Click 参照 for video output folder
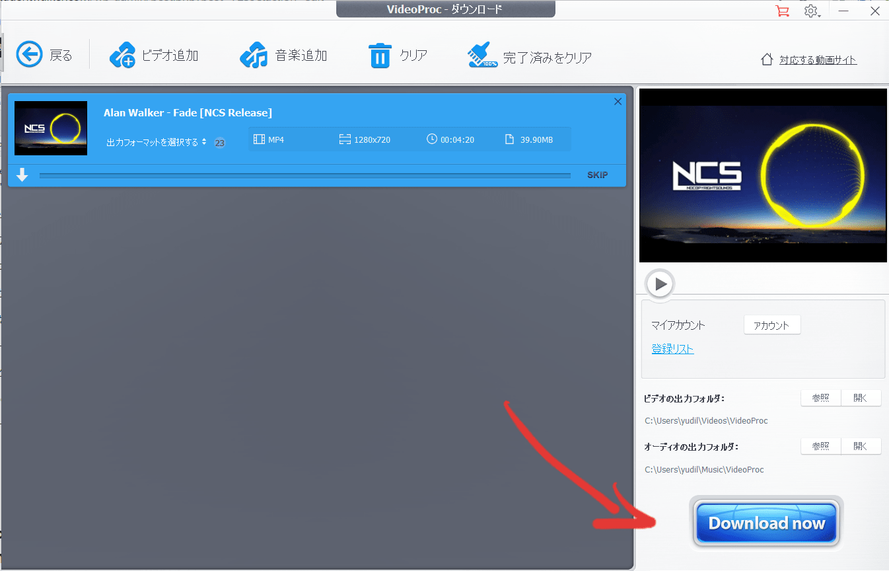Screen dimensions: 889x571 [821, 398]
